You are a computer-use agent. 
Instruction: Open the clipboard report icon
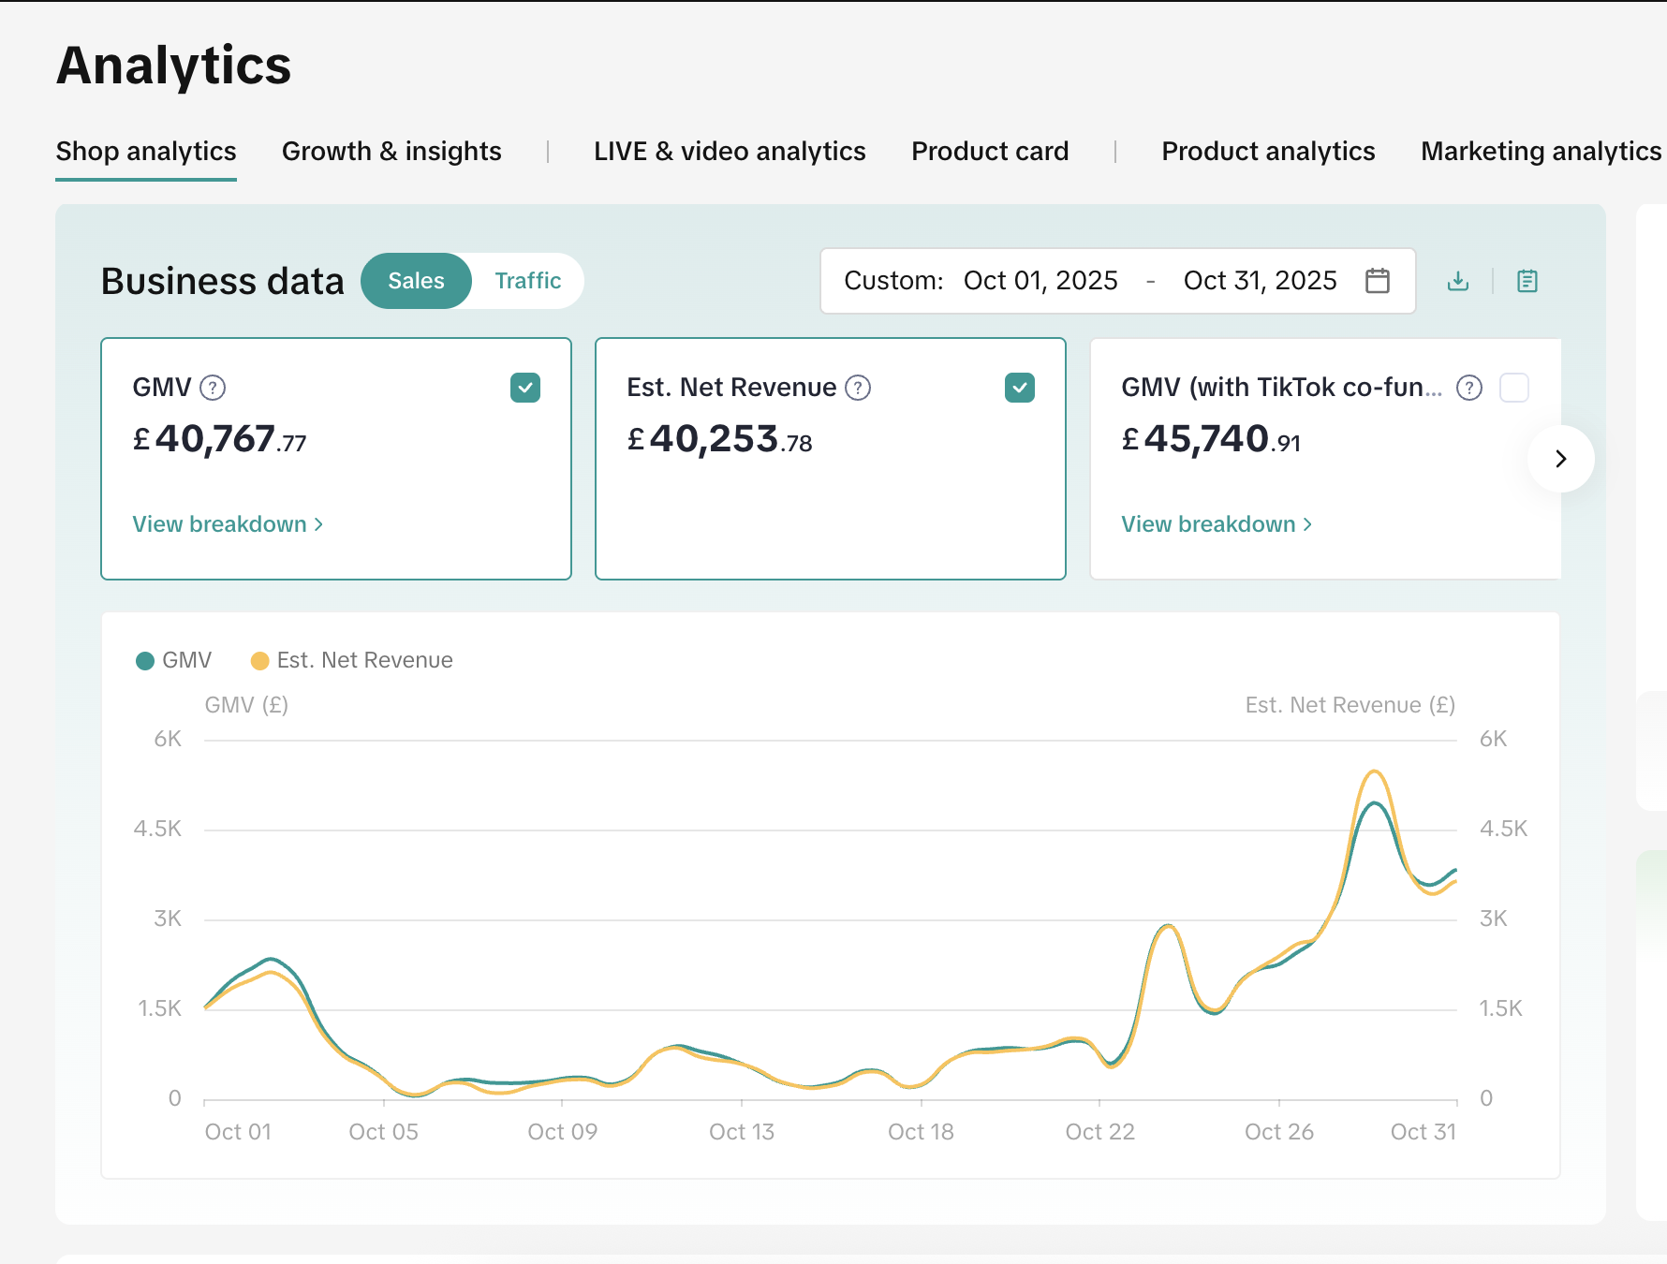pyautogui.click(x=1527, y=280)
